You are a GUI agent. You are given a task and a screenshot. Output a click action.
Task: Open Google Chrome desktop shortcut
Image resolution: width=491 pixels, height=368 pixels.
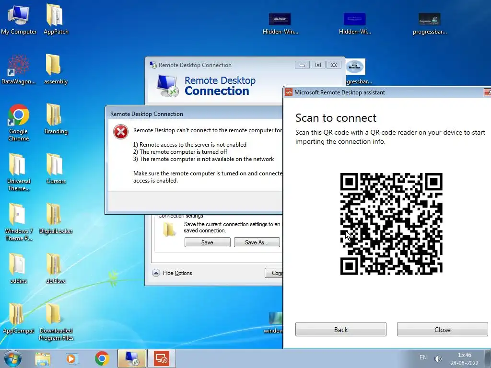click(19, 123)
